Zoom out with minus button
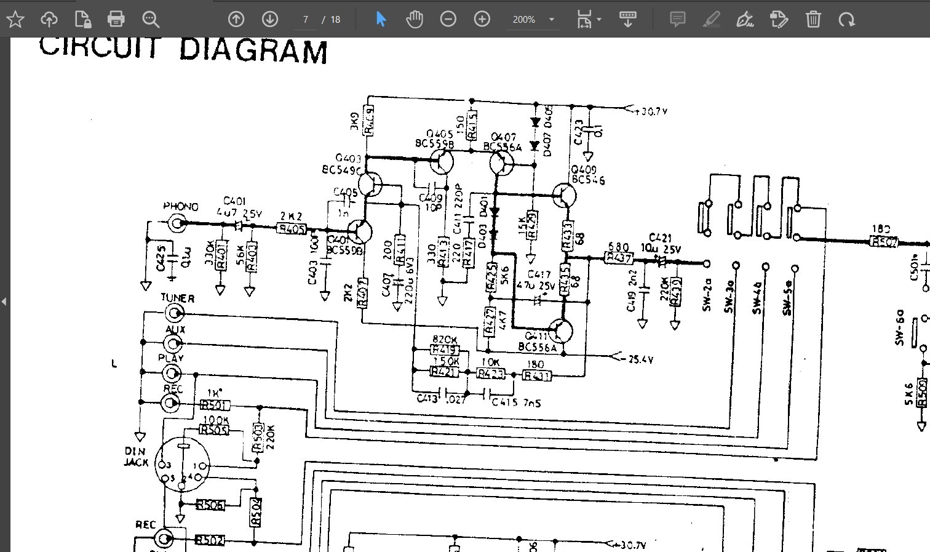This screenshot has width=930, height=552. pyautogui.click(x=448, y=20)
